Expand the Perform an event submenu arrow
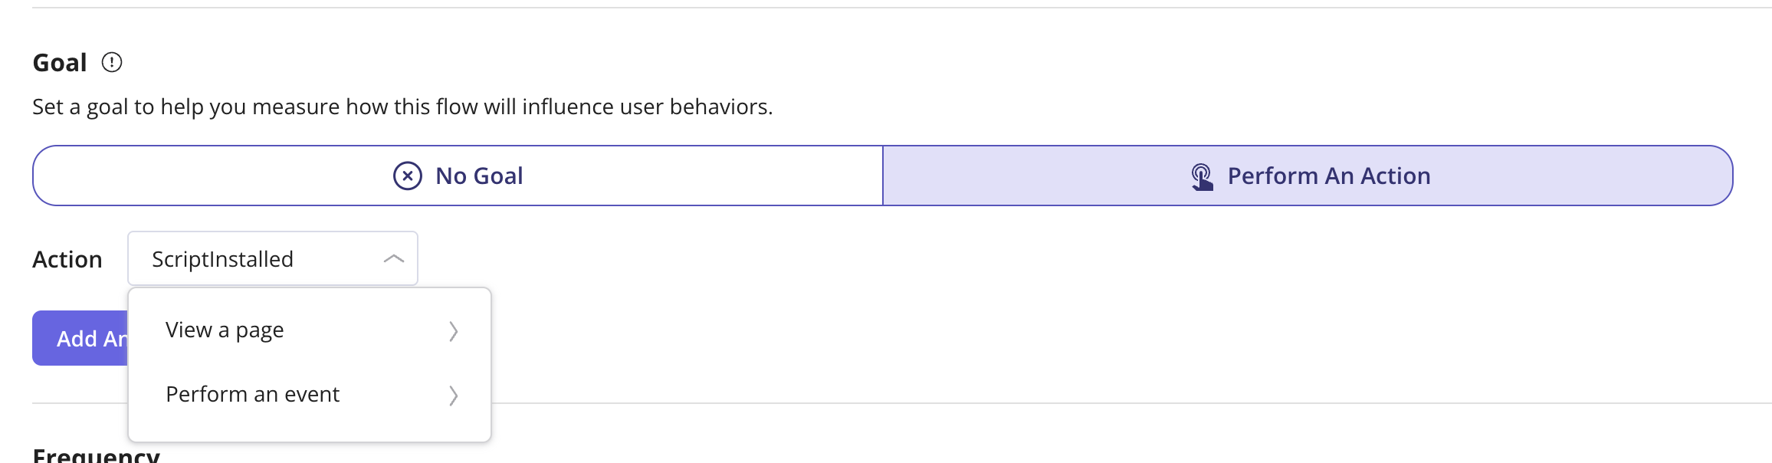The image size is (1772, 463). pos(453,396)
